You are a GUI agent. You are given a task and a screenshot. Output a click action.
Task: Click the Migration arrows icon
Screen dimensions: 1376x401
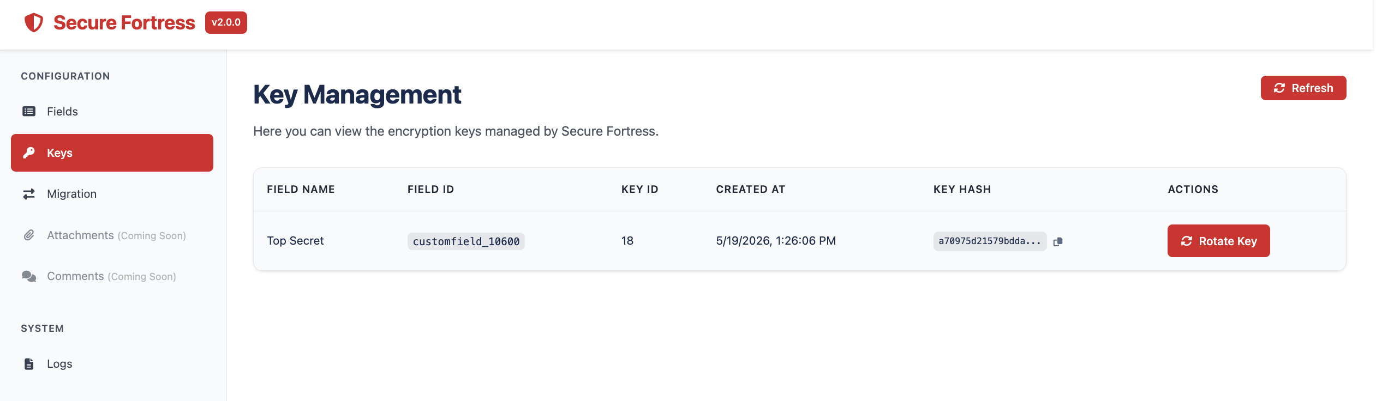[x=29, y=194]
